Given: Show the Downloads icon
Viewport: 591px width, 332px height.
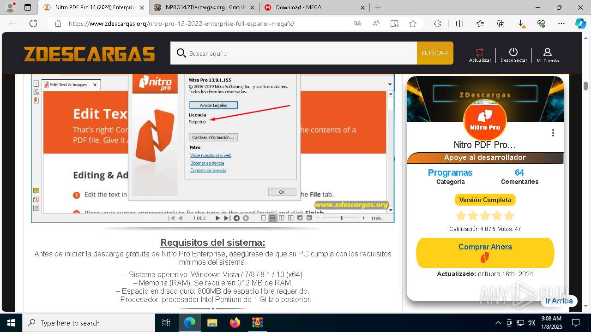Looking at the screenshot, I should pyautogui.click(x=521, y=24).
